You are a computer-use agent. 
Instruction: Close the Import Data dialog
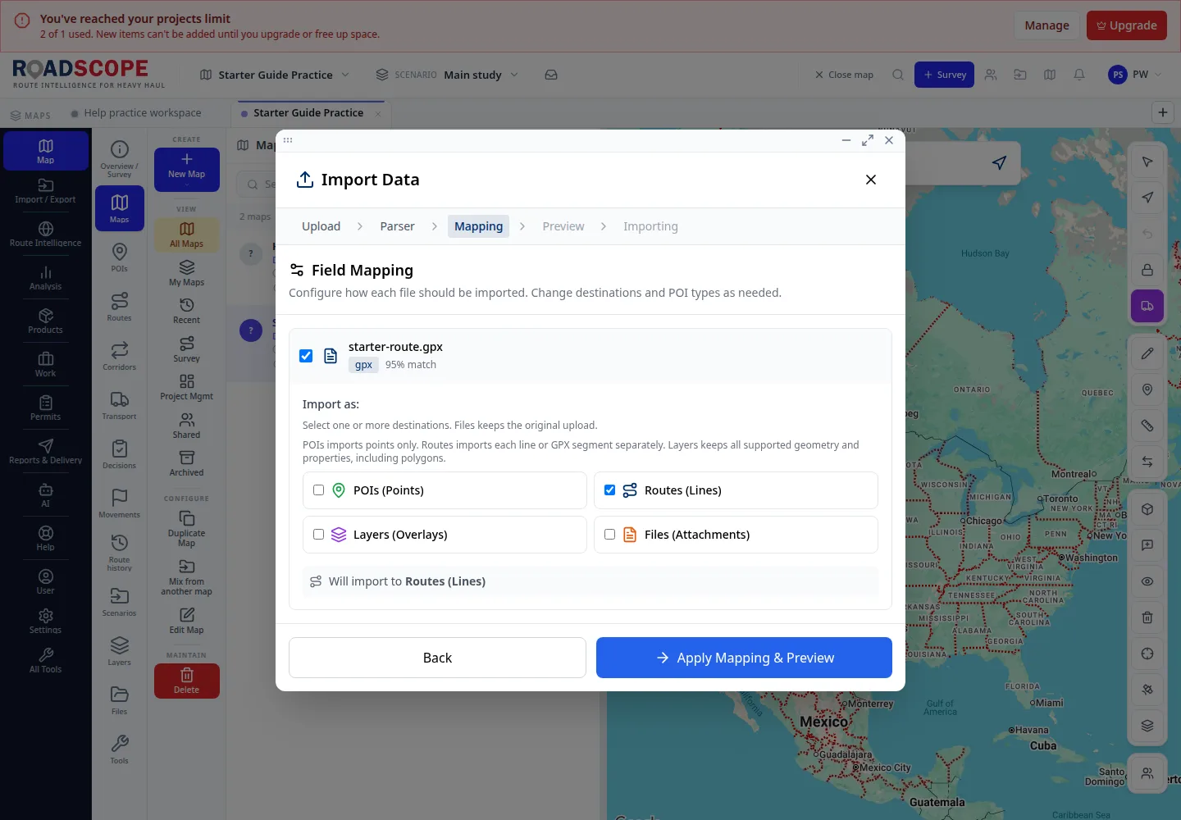871,180
